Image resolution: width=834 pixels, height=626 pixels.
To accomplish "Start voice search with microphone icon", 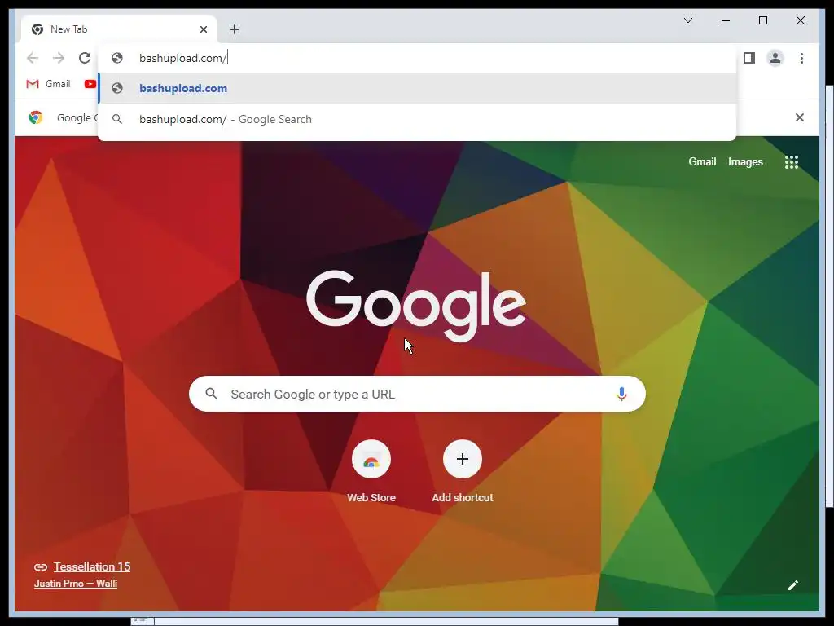I will click(x=621, y=394).
